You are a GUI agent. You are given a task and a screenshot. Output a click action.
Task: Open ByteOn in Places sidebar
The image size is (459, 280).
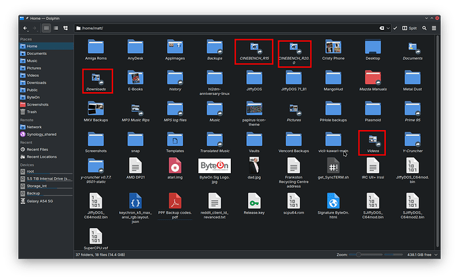tap(47, 98)
